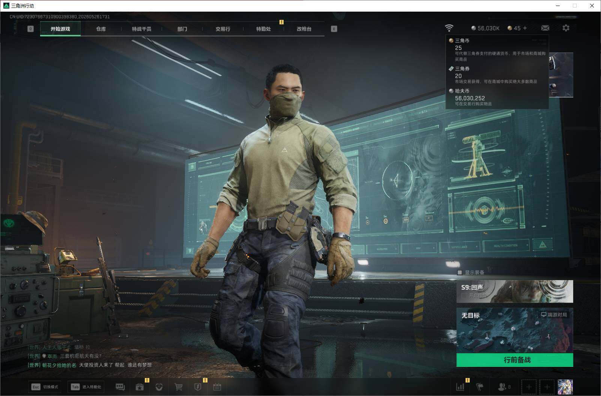The width and height of the screenshot is (601, 396).
Task: Click the second empty squad invite slot
Action: coord(547,387)
